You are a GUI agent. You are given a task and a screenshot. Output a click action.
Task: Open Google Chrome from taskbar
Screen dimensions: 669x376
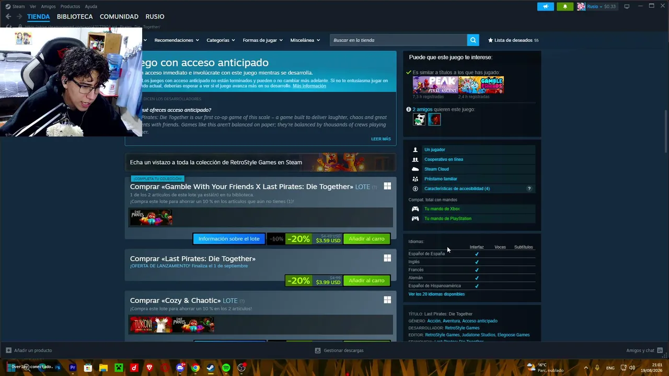(x=195, y=368)
